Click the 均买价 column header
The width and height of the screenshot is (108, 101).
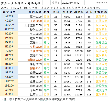tap(67, 12)
